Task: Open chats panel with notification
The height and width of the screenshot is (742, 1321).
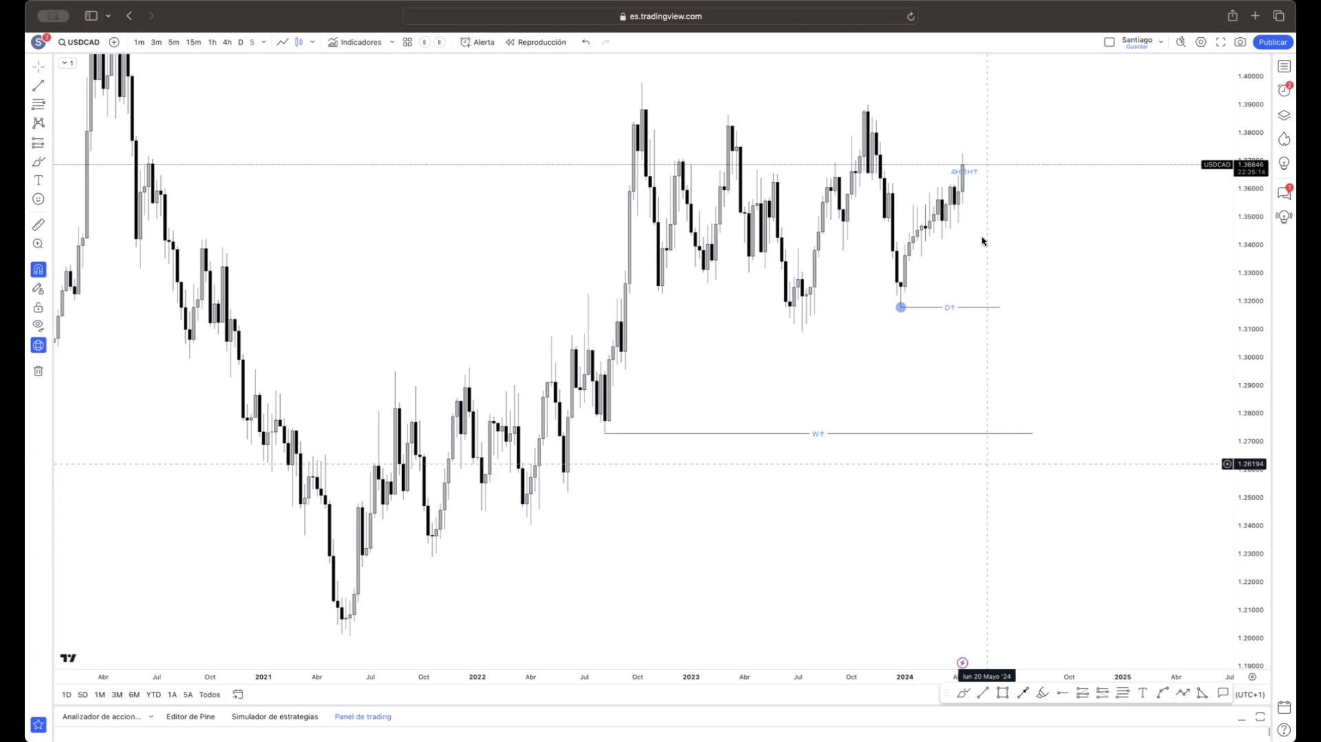Action: pyautogui.click(x=1284, y=193)
